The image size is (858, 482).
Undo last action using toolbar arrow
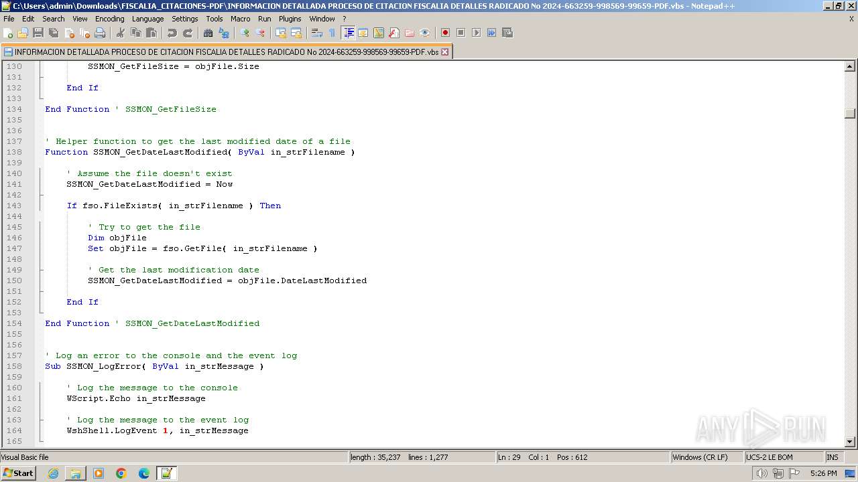pos(172,33)
